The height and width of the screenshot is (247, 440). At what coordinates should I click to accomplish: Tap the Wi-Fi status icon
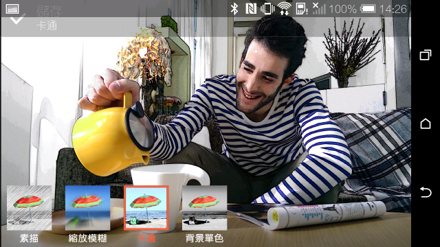pyautogui.click(x=285, y=9)
